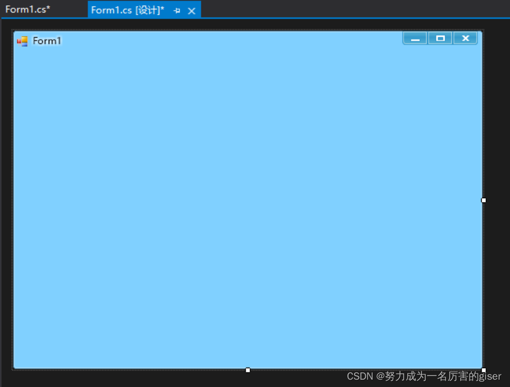Click the right-edge resize handle of Form1
510x387 pixels.
tap(484, 200)
